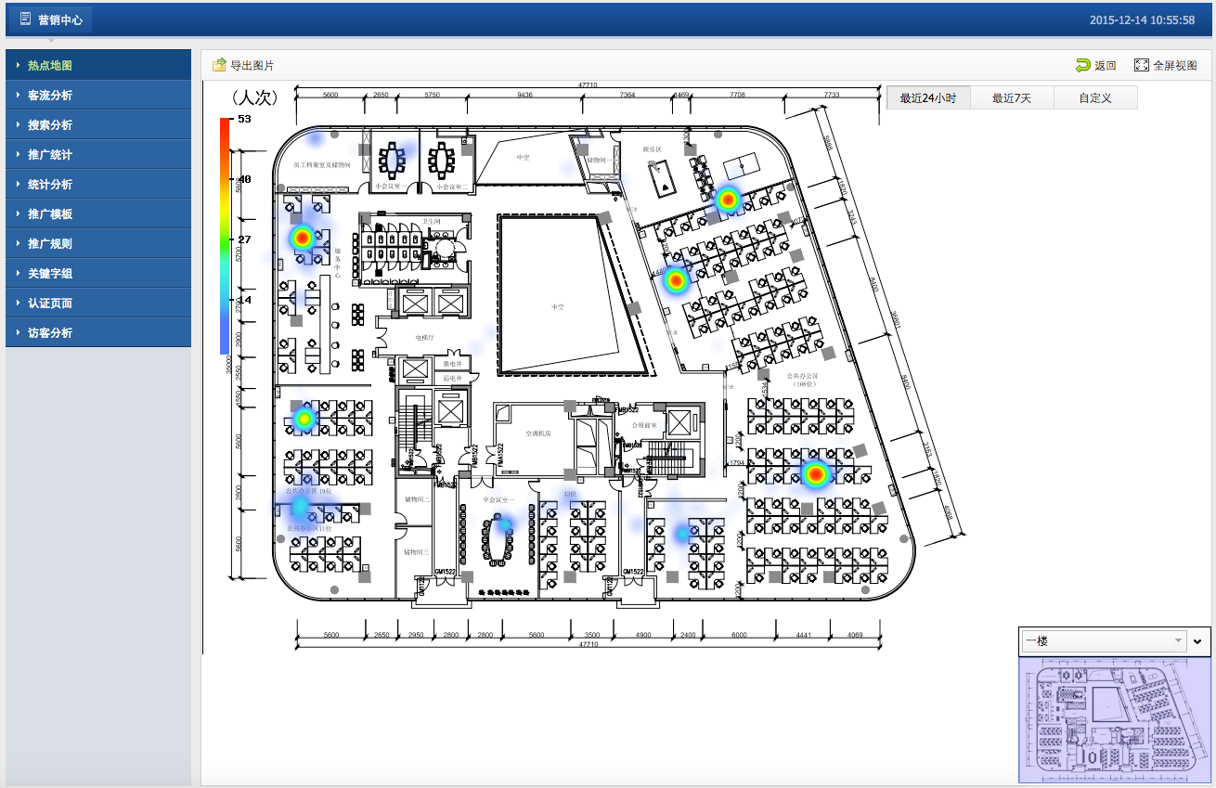Viewport: 1216px width, 788px height.
Task: Select the 最近24小时 tab
Action: (x=928, y=97)
